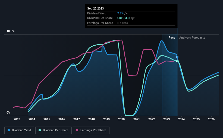Click the 2024 x-axis label
The height and width of the screenshot is (138, 223).
181,119
